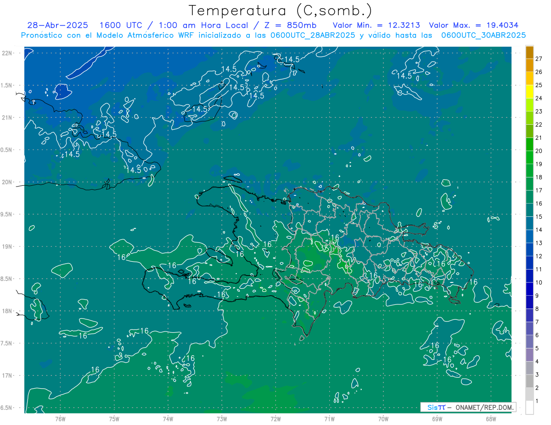Click "Valor Min. = 12.3213"
This screenshot has height=425, width=551.
pos(377,25)
